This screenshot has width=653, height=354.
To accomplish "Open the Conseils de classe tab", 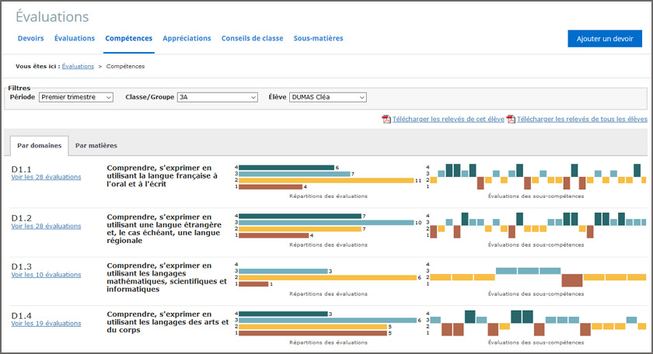I will click(252, 38).
